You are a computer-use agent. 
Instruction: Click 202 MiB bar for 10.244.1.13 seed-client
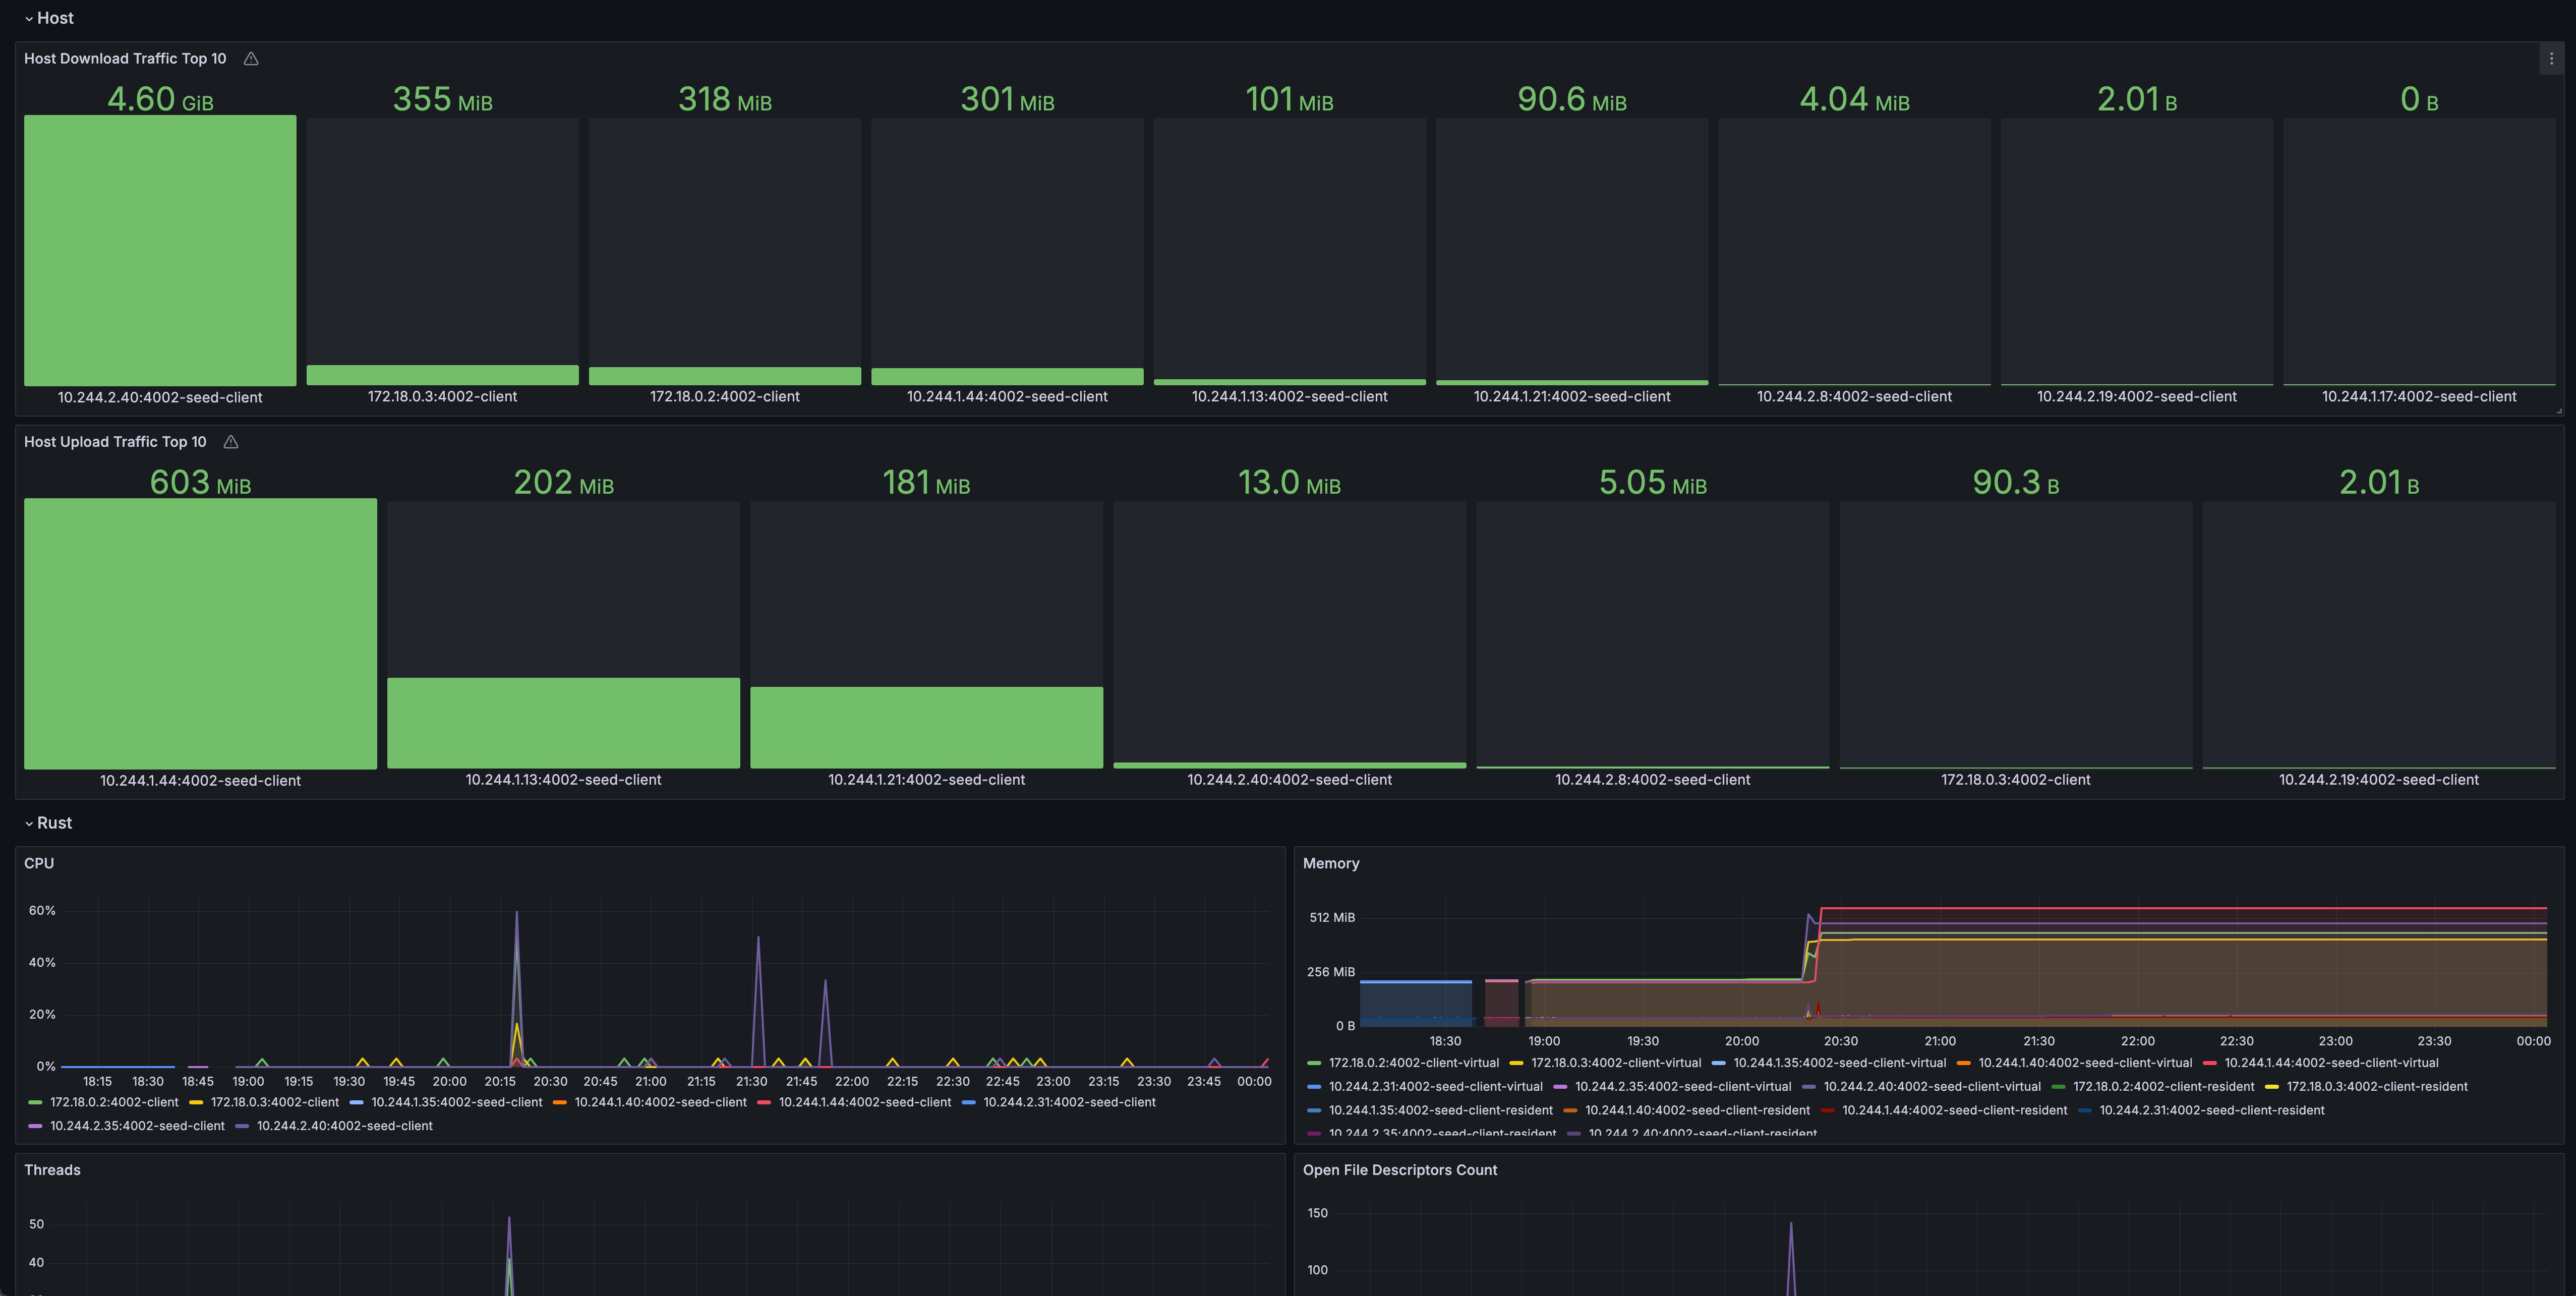pos(563,723)
